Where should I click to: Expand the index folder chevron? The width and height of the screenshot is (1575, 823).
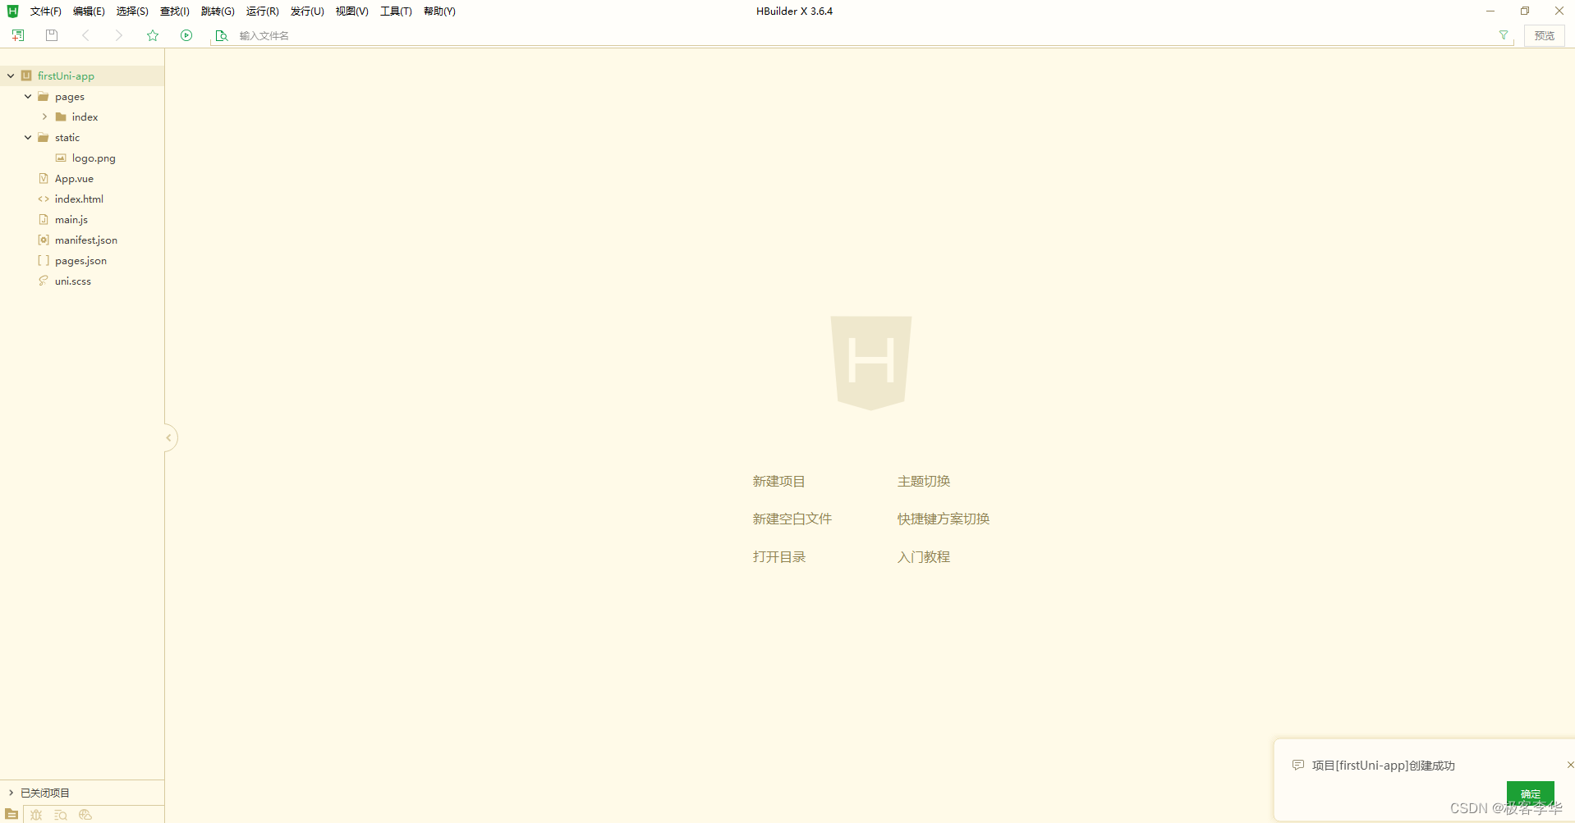(x=45, y=117)
